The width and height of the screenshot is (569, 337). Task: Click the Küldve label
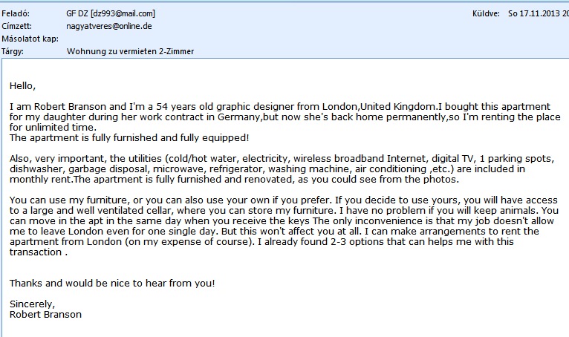pyautogui.click(x=484, y=13)
